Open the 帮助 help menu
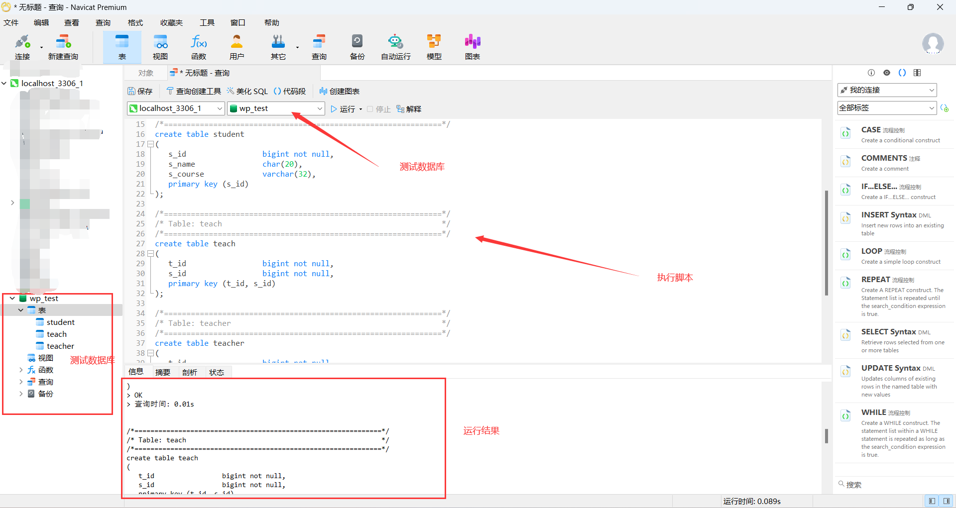Image resolution: width=956 pixels, height=508 pixels. [x=272, y=23]
